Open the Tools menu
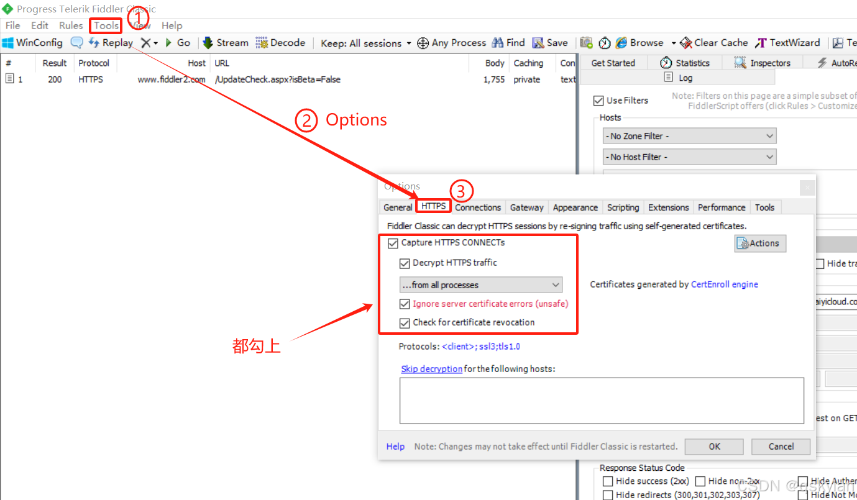The height and width of the screenshot is (500, 857). (x=106, y=25)
